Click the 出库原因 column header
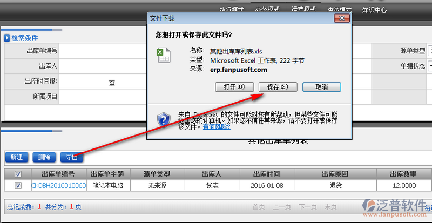Viewport: 432px width, 223px height. click(x=335, y=174)
